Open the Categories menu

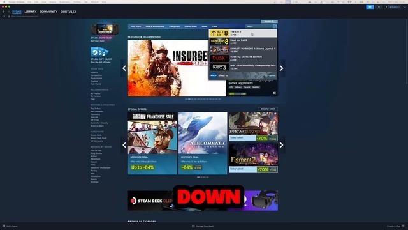point(174,26)
